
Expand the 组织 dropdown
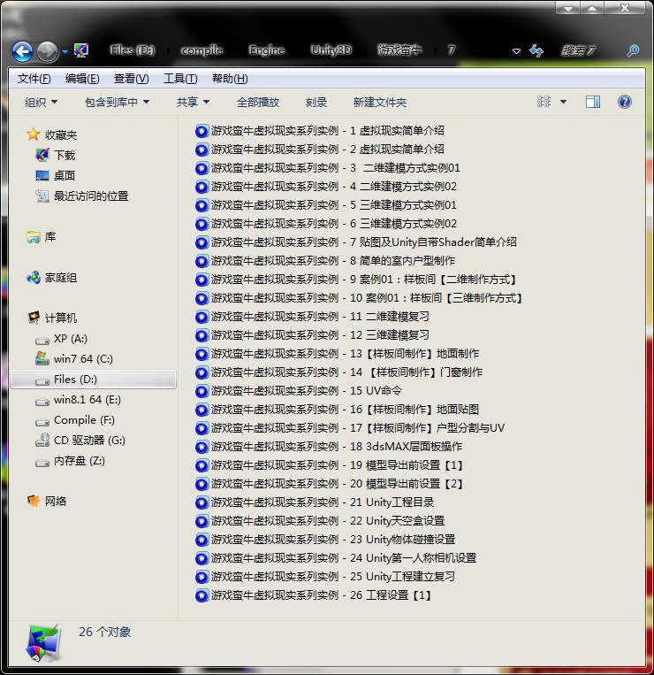point(41,102)
